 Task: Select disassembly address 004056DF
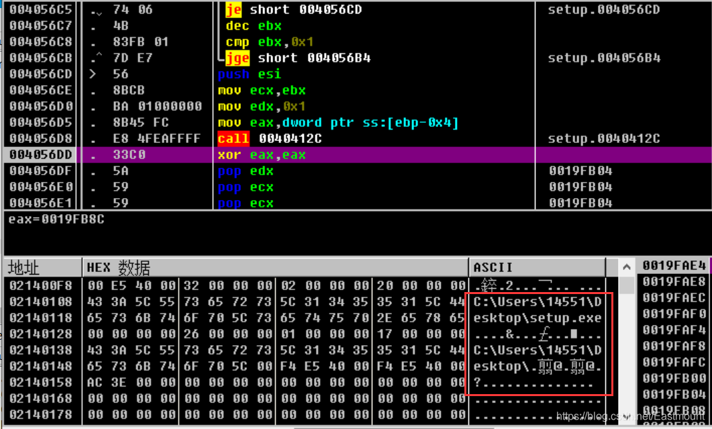40,171
